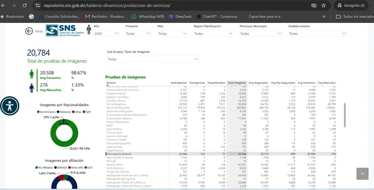Sort by Total Imágenes column header

(237, 83)
